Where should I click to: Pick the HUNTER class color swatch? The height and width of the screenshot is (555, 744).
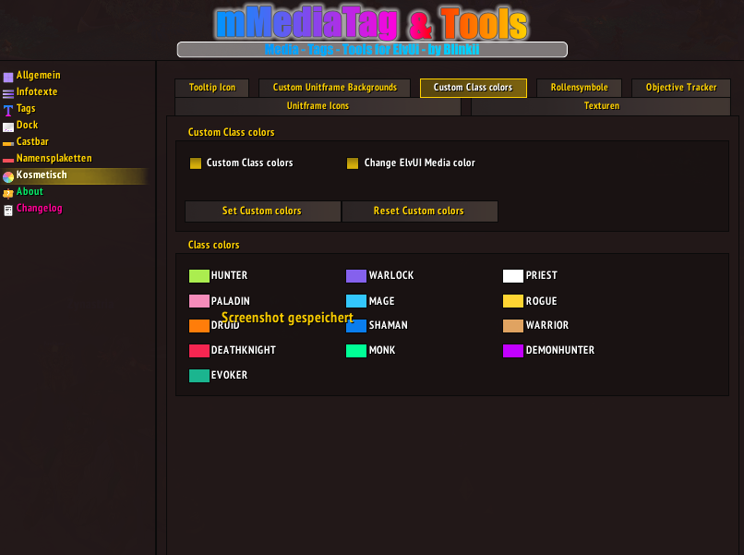pyautogui.click(x=199, y=276)
